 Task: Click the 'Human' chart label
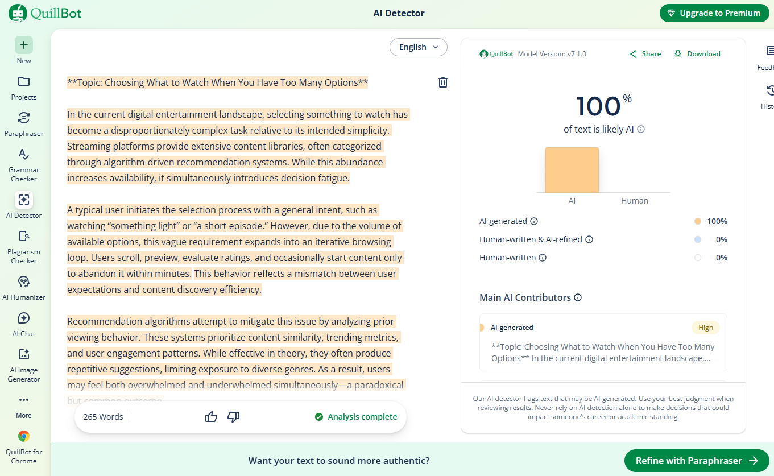(635, 201)
